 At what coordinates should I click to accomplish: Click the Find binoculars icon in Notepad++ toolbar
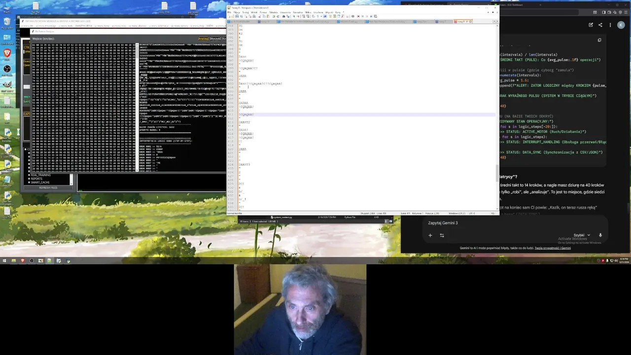pos(283,16)
